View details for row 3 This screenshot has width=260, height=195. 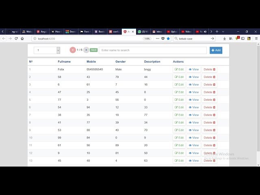coord(194,84)
